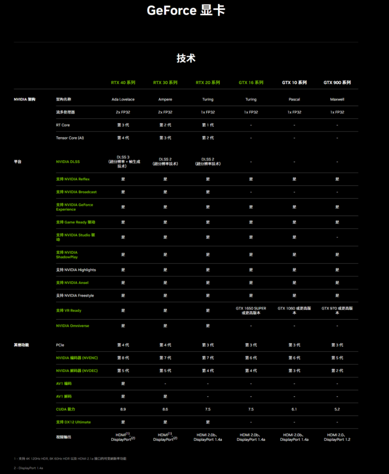Open the 支持 NVIDIA GeForce Experience link
The height and width of the screenshot is (474, 389).
75,207
